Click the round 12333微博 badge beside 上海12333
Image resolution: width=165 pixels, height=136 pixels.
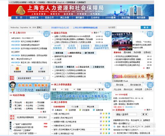coord(47,34)
